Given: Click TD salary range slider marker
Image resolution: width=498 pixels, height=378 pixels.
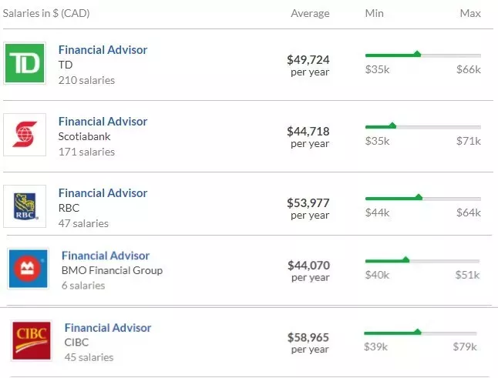Looking at the screenshot, I should pos(417,54).
